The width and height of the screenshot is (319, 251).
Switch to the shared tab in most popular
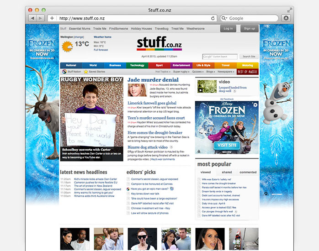pos(227,172)
